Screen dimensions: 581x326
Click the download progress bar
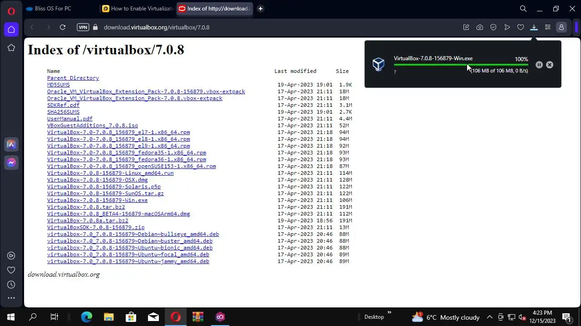[461, 65]
